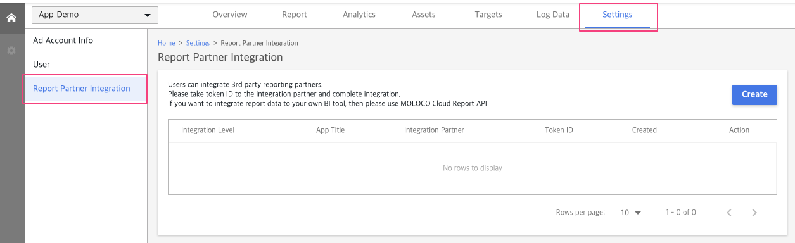The width and height of the screenshot is (795, 243).
Task: Select the Settings tab
Action: (x=618, y=15)
